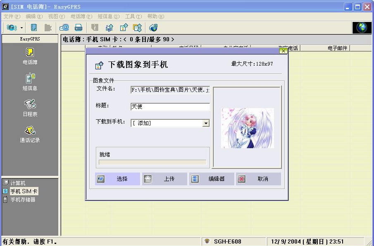
Task: Click the globe icon at the toolbar's far right
Action: tap(362, 28)
